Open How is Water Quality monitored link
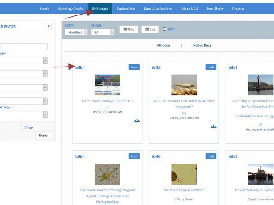The height and width of the screenshot is (205, 274). (x=254, y=190)
